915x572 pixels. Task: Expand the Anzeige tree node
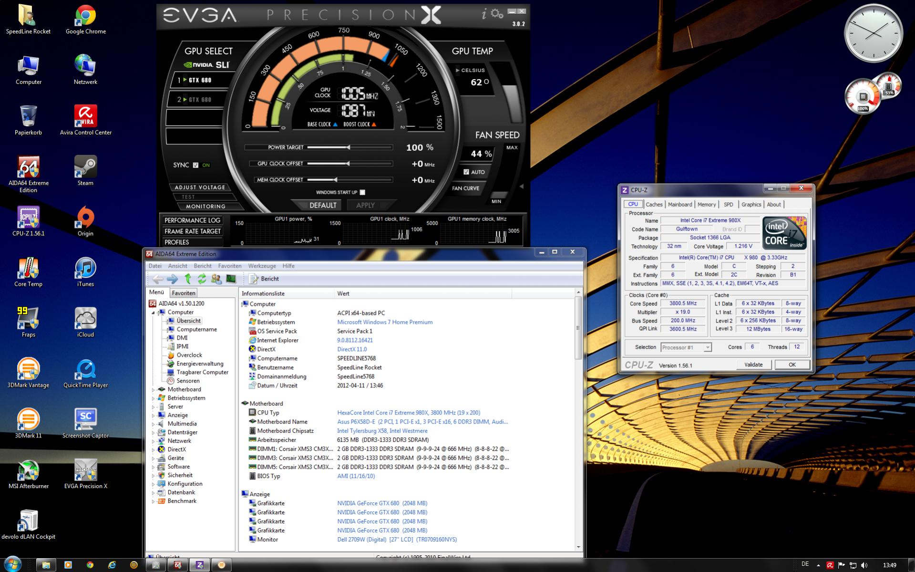tap(154, 416)
